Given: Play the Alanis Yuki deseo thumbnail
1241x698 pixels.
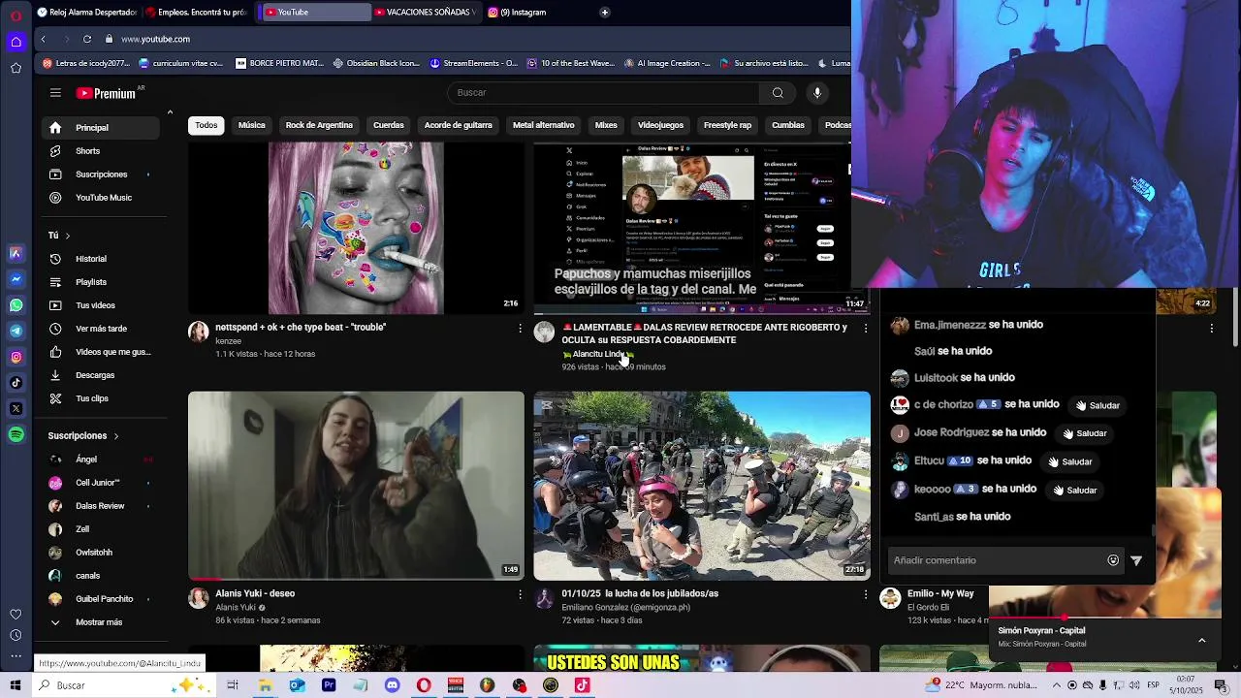Looking at the screenshot, I should pyautogui.click(x=356, y=486).
